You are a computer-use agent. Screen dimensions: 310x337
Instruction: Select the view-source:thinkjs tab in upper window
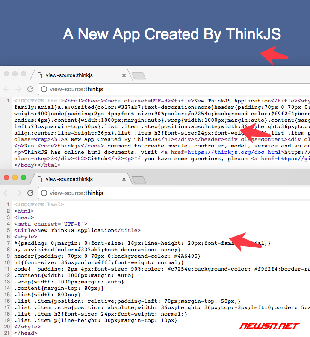pos(82,75)
